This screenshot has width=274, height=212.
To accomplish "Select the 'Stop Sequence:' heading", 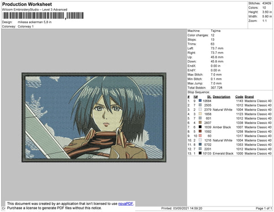I will (x=199, y=92).
